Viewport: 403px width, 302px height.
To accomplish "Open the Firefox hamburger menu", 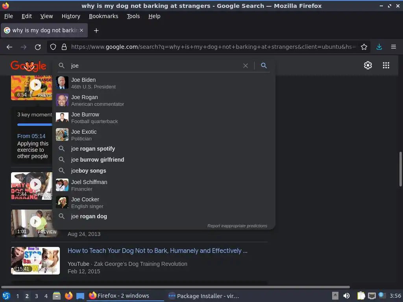I will tap(394, 47).
